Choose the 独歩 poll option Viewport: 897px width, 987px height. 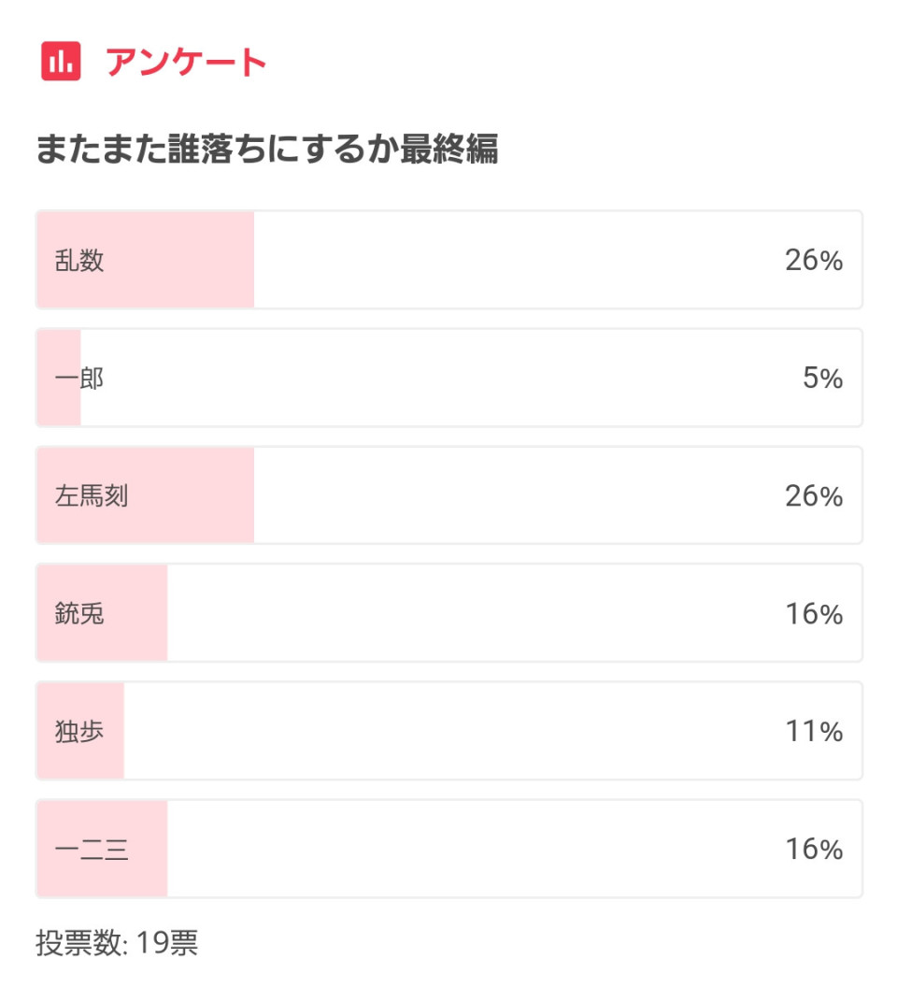pyautogui.click(x=448, y=731)
